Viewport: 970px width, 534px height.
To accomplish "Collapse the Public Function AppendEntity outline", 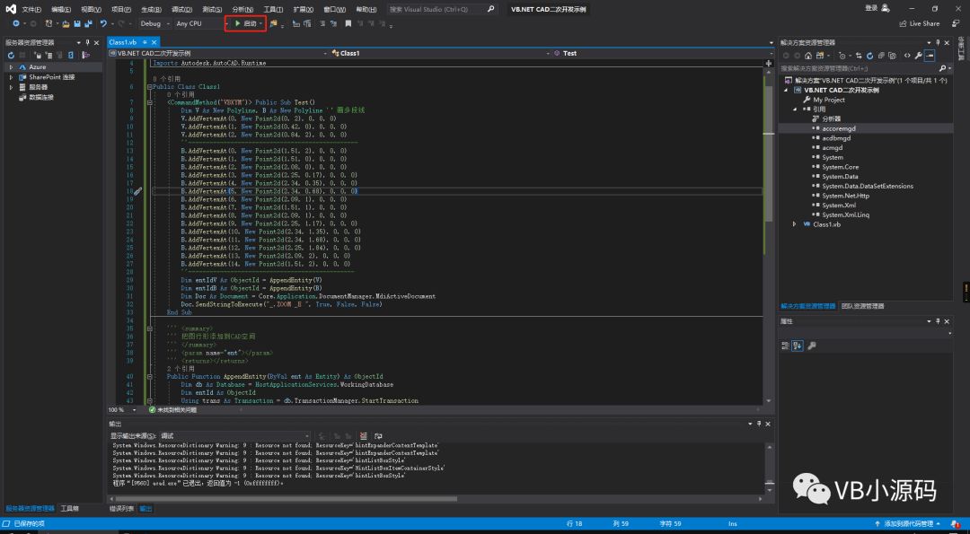I will [x=149, y=376].
